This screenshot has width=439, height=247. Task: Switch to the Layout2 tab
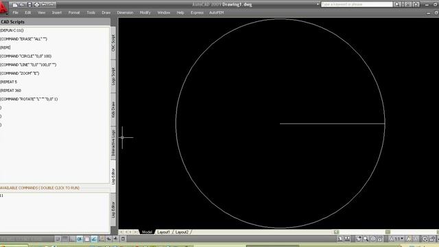(x=182, y=232)
